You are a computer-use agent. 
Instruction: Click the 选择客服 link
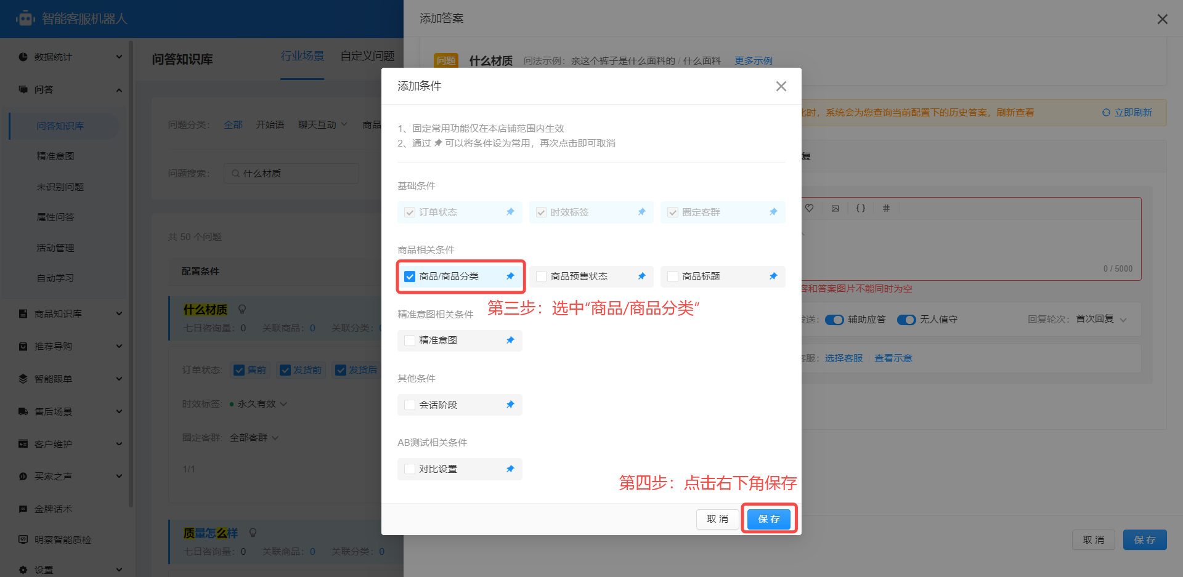point(844,358)
